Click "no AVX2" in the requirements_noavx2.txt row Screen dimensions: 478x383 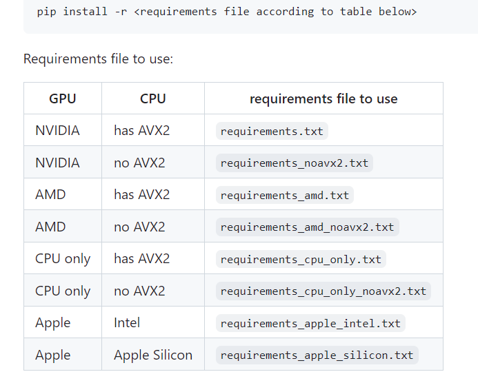point(139,163)
